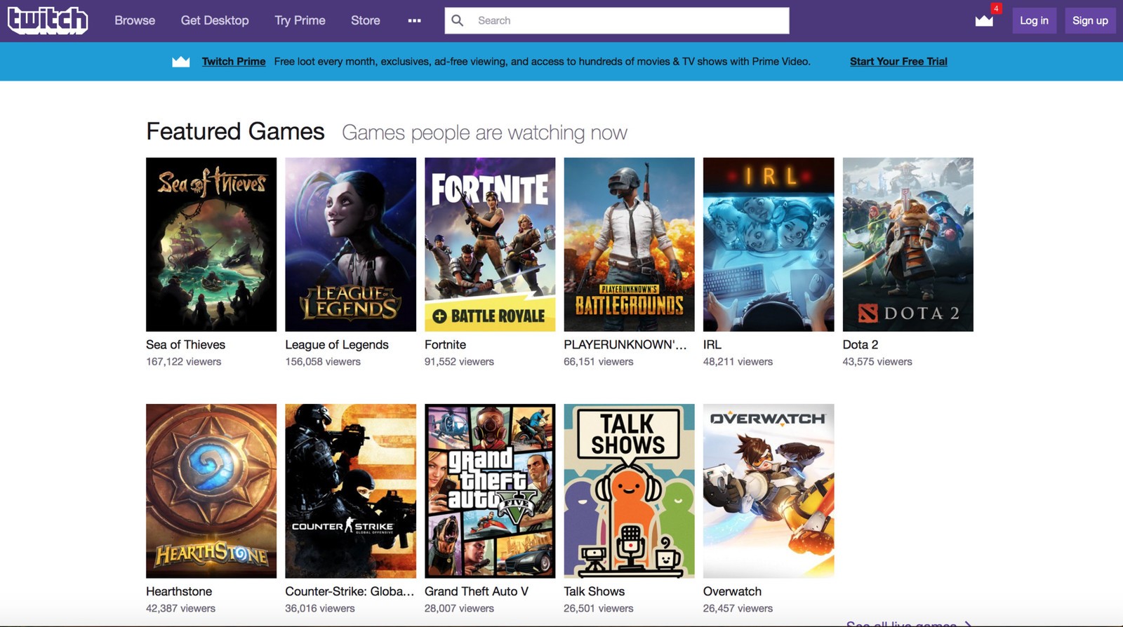Open the Twitch Prime banner link

point(234,62)
